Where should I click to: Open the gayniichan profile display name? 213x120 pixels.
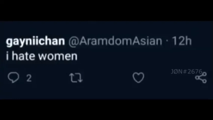35,41
